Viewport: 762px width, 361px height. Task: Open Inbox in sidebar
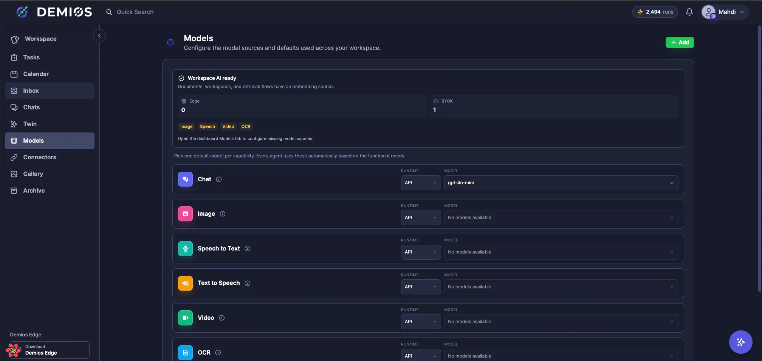pyautogui.click(x=50, y=91)
